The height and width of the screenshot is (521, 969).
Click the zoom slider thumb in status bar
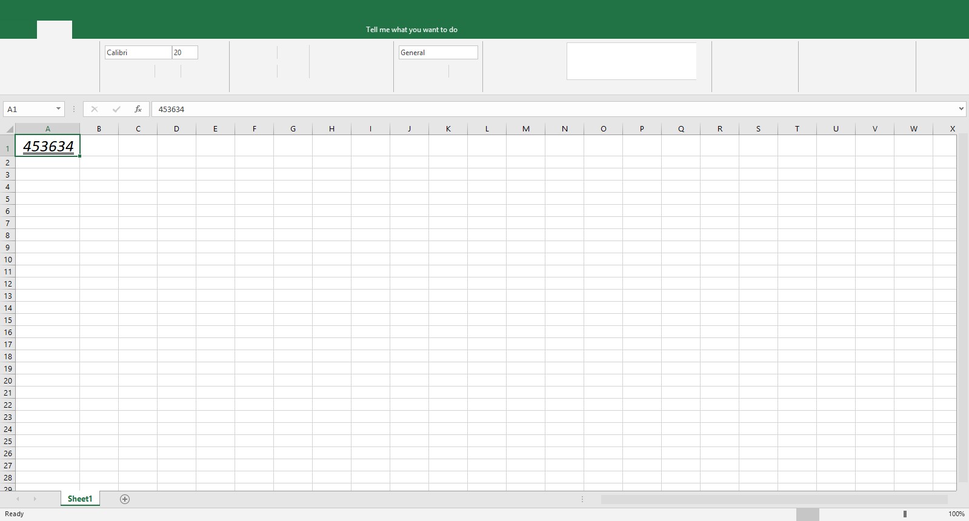[x=905, y=514]
